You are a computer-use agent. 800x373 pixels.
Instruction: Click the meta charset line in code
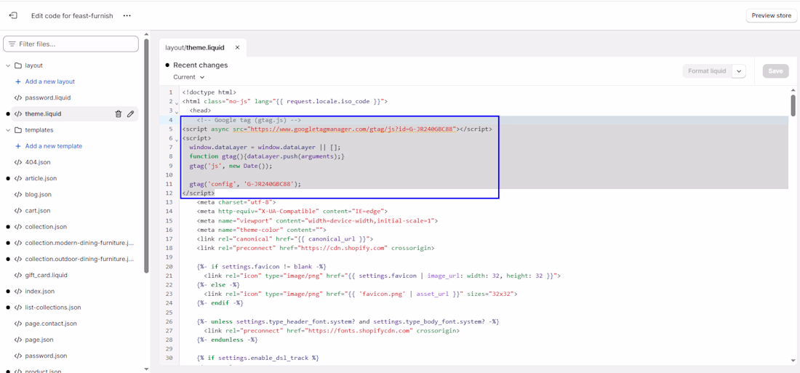click(236, 203)
